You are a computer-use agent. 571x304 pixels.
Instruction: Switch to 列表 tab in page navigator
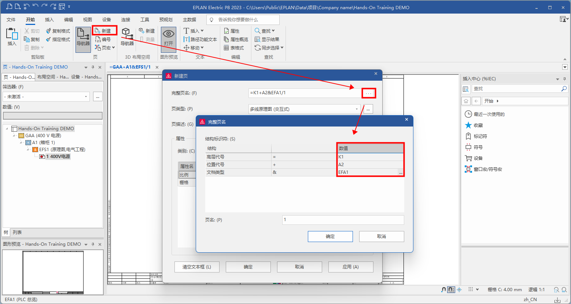pos(17,232)
